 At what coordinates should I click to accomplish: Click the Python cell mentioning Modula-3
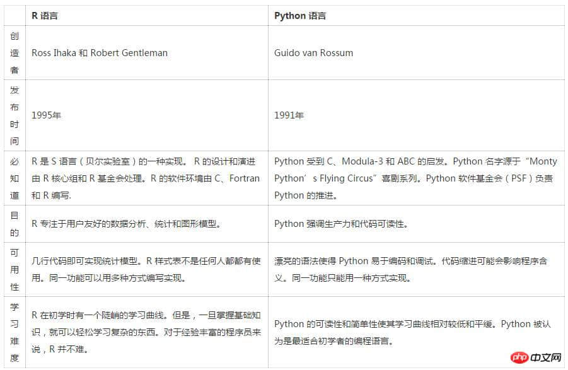click(415, 178)
